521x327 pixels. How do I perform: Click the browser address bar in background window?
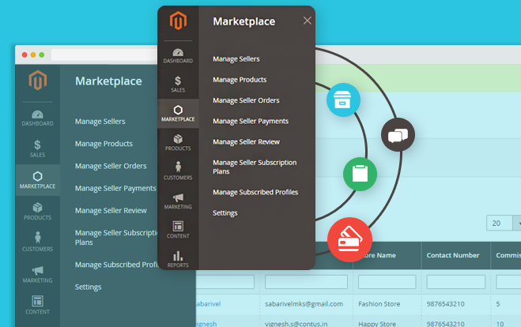point(104,54)
